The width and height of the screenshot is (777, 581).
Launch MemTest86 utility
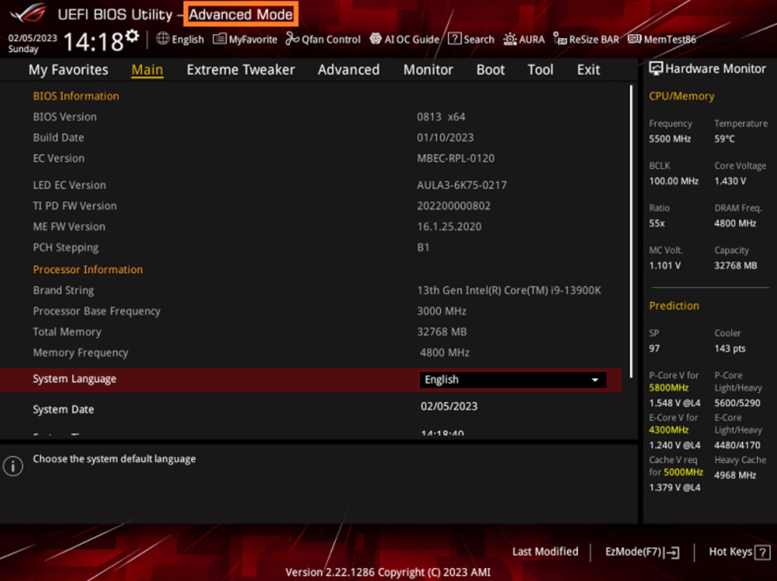(x=662, y=39)
